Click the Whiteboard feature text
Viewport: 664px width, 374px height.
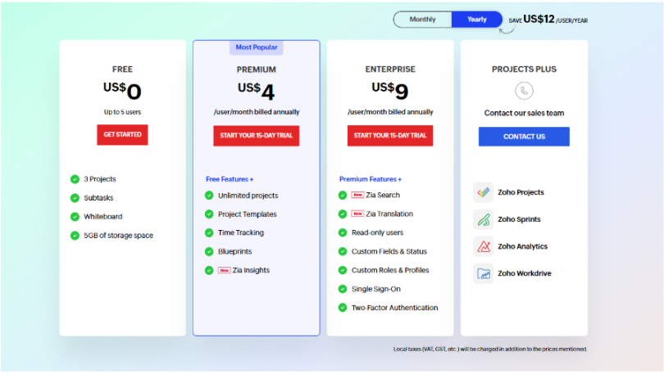(103, 217)
